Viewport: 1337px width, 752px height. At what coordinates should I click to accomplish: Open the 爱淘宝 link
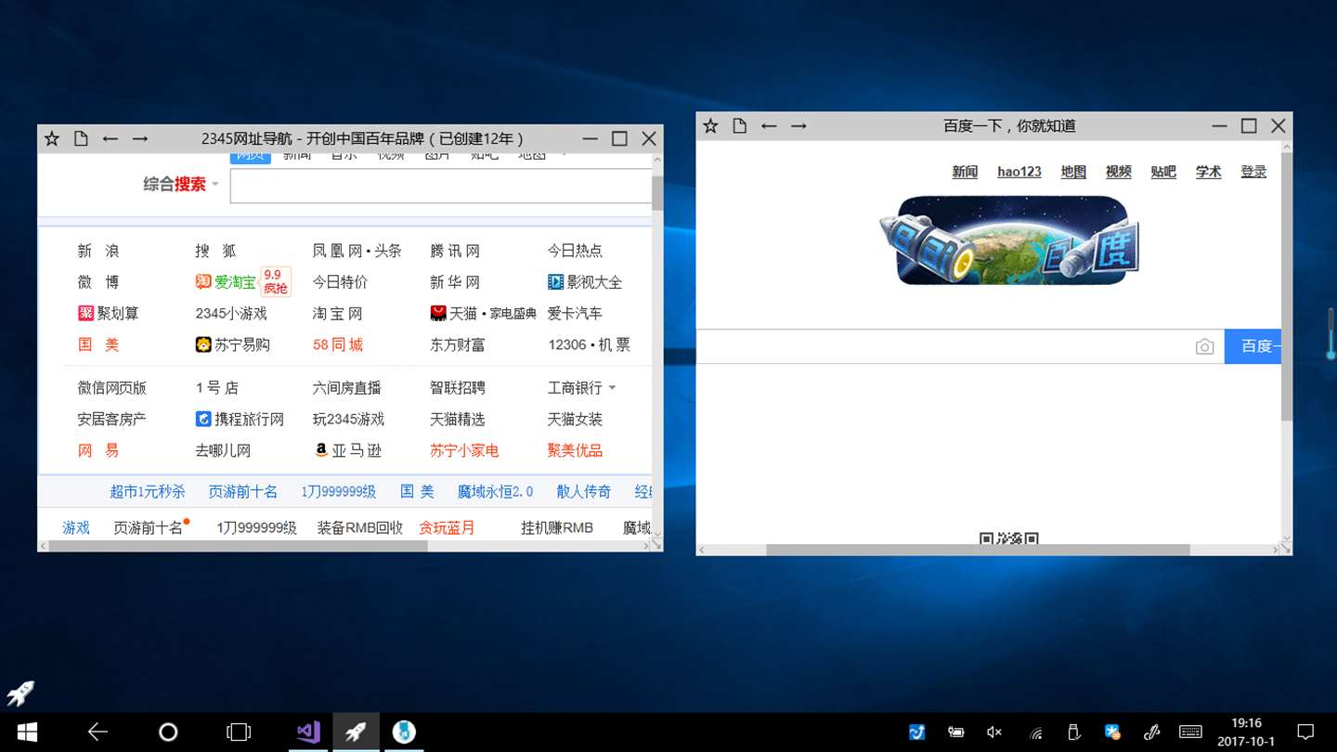click(x=226, y=282)
